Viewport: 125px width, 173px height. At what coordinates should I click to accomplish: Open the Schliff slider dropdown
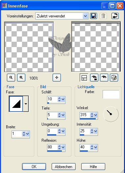63,99
